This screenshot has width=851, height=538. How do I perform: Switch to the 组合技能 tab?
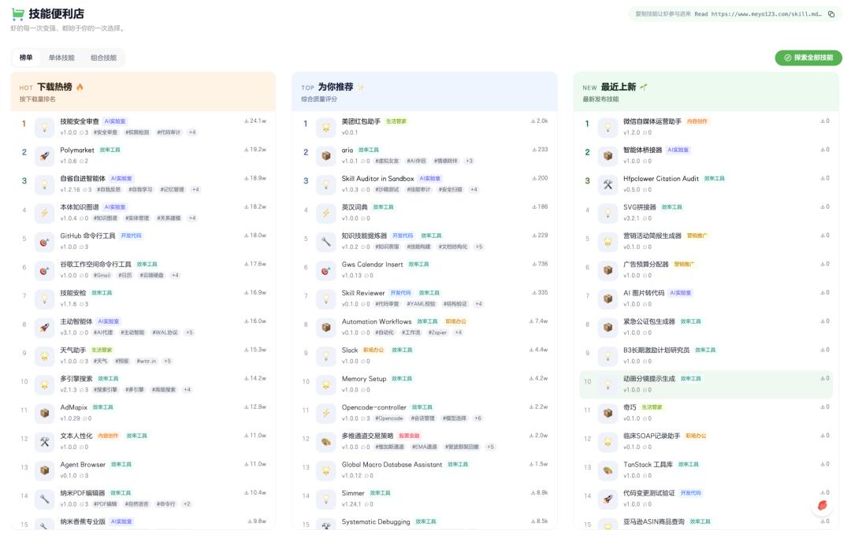(104, 58)
